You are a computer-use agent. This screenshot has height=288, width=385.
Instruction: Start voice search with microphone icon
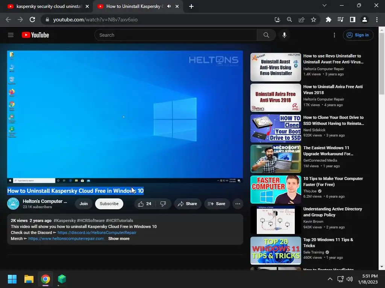(284, 35)
